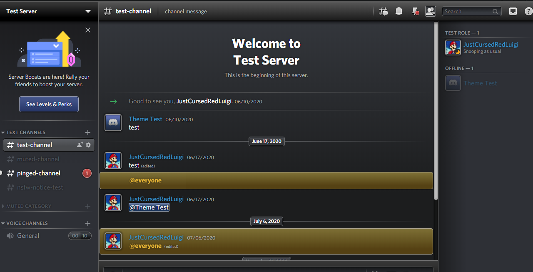Toggle the member list icon
The image size is (533, 272).
point(430,12)
